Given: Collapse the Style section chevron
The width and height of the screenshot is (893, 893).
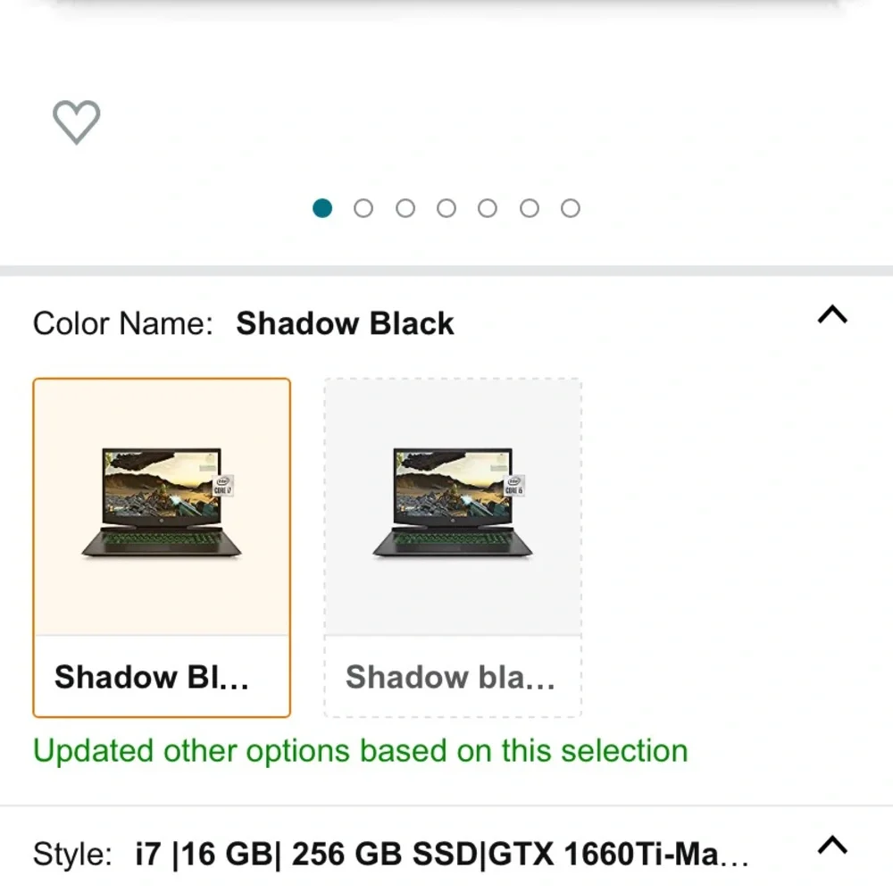Looking at the screenshot, I should (x=832, y=845).
